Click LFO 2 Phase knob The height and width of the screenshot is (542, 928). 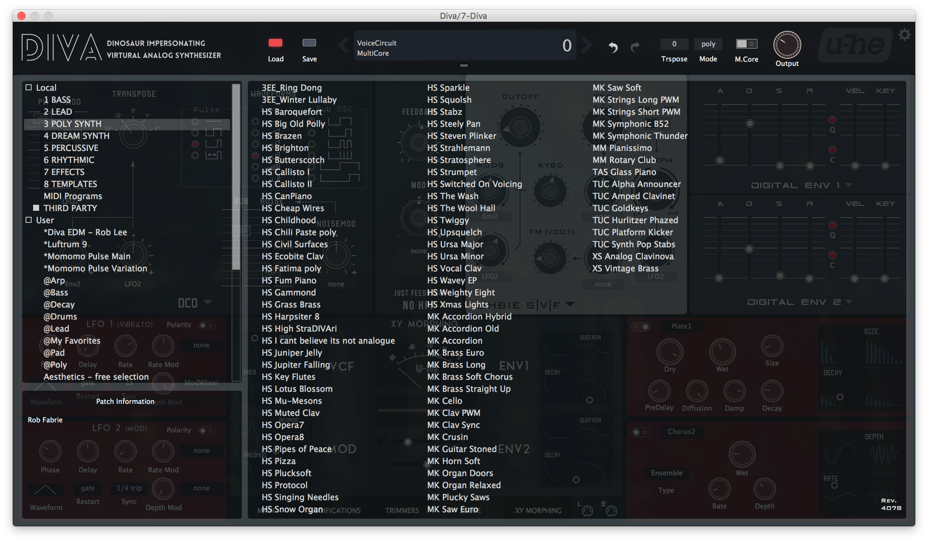[50, 451]
